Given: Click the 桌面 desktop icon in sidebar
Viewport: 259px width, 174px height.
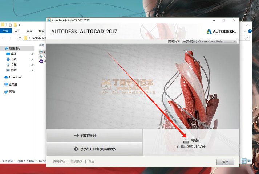Looking at the screenshot, I should tap(8, 54).
